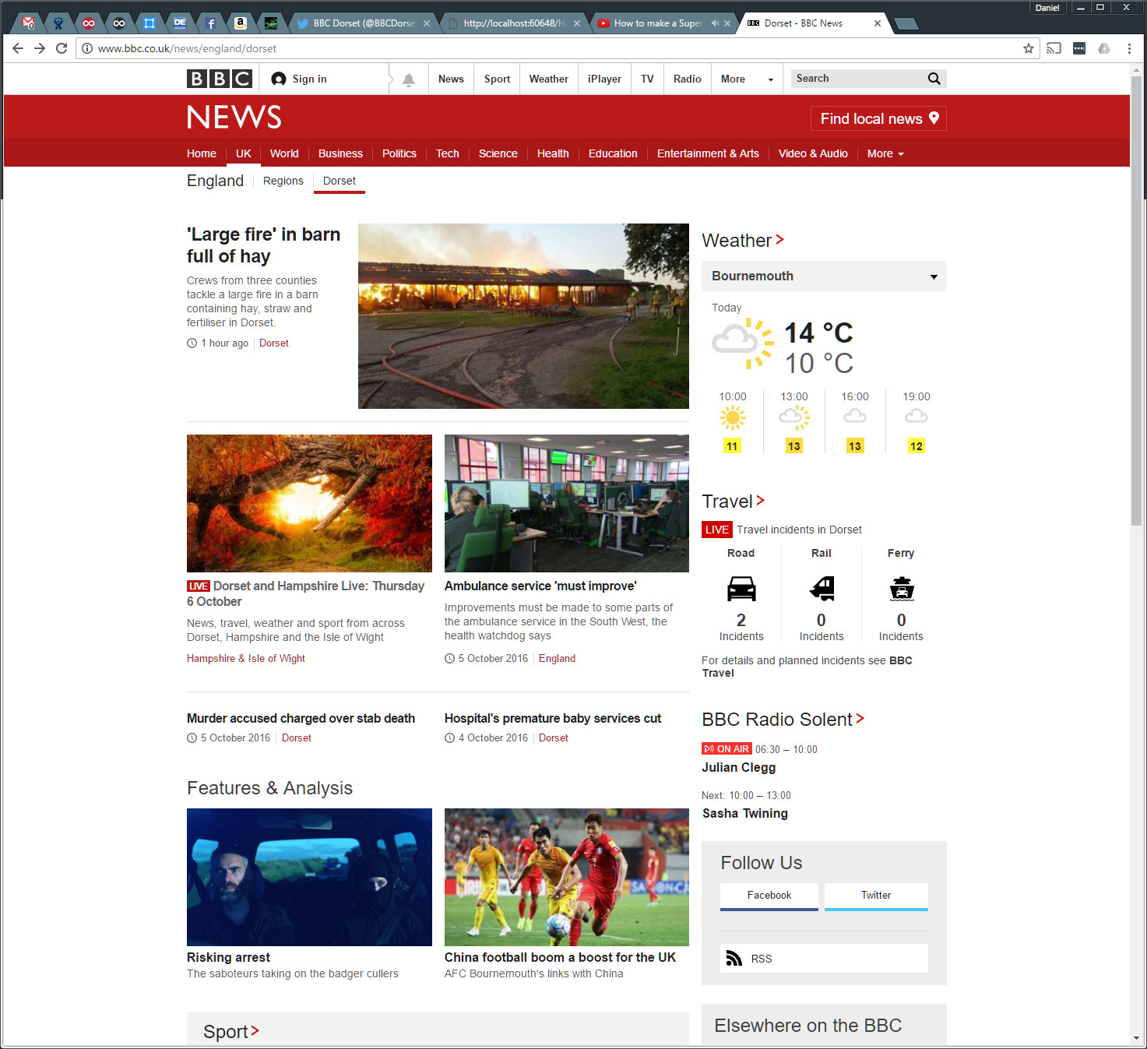
Task: Open the BBC notifications bell
Action: (409, 79)
